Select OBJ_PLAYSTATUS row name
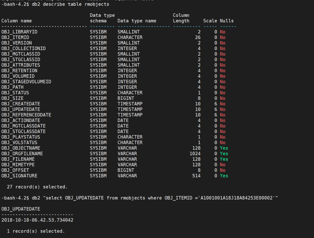Viewport: 314px width, 238px height. (x=21, y=137)
